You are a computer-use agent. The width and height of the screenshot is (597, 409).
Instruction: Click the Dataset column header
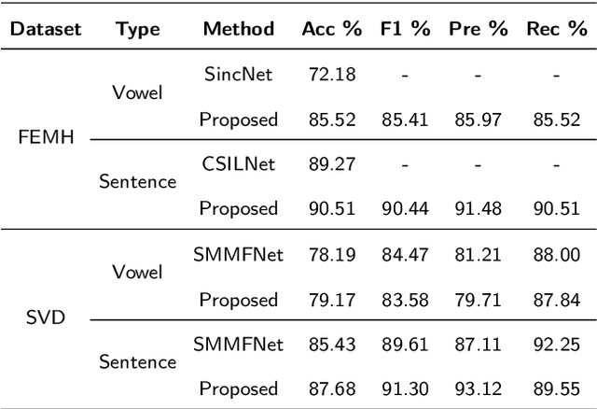[47, 29]
